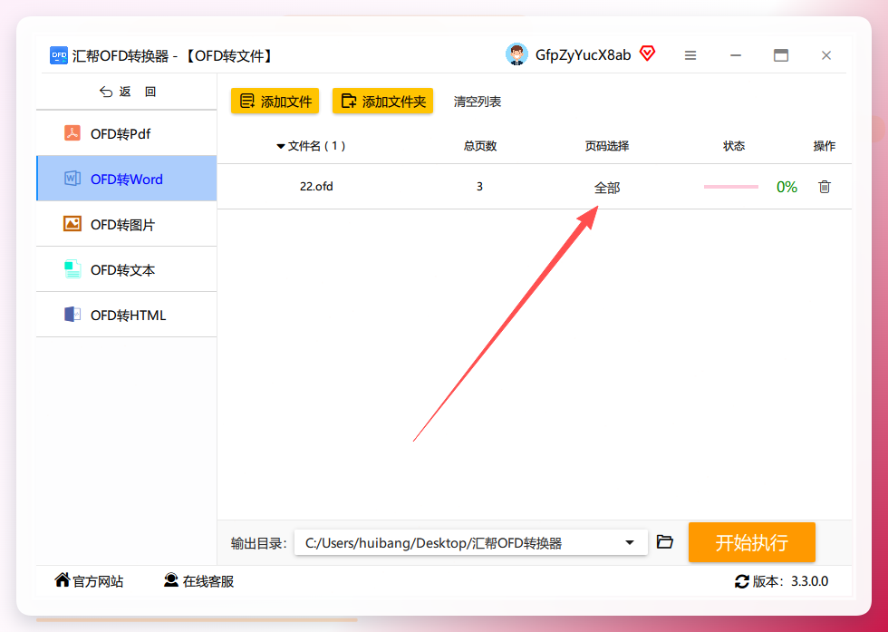Click the version refresh icon
888x632 pixels.
coord(742,581)
